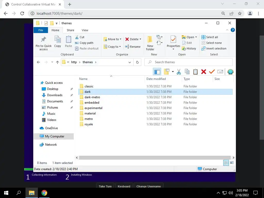Open the notification center icon
The image size is (264, 198).
pos(255,193)
